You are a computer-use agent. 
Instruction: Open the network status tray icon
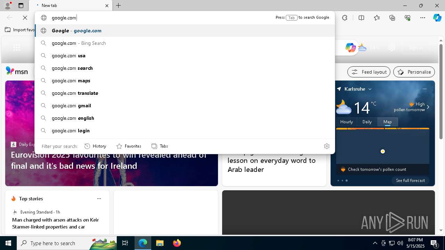click(x=391, y=243)
